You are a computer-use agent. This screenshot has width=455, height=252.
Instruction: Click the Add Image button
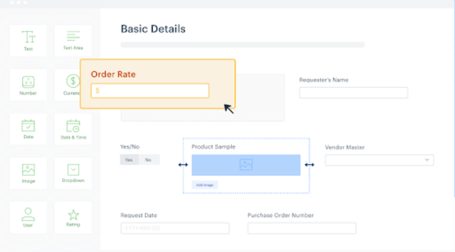(204, 185)
